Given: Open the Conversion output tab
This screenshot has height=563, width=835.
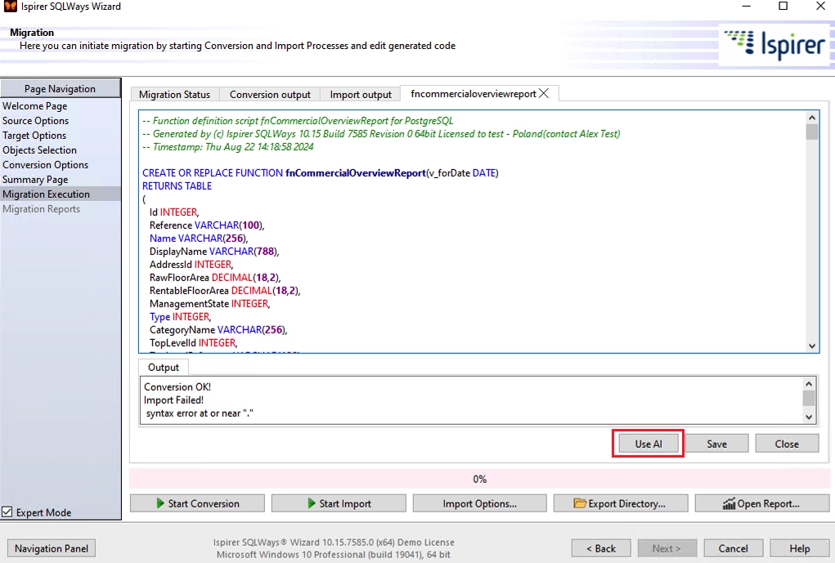Looking at the screenshot, I should (x=270, y=94).
